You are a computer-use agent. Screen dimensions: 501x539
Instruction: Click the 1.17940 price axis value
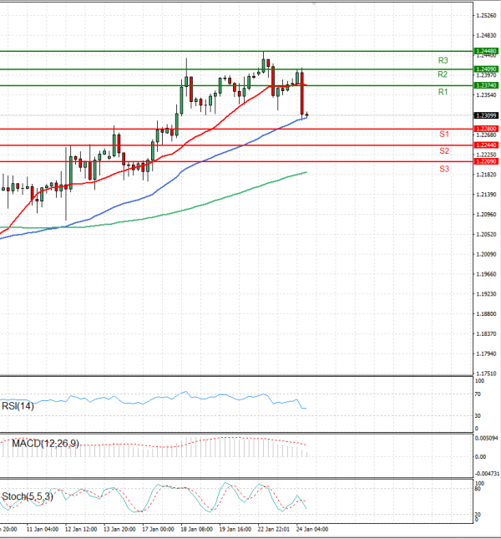click(x=487, y=354)
